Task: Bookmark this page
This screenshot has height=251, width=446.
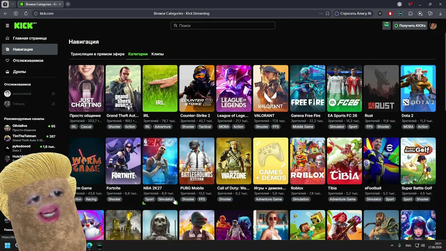Action: point(328,13)
